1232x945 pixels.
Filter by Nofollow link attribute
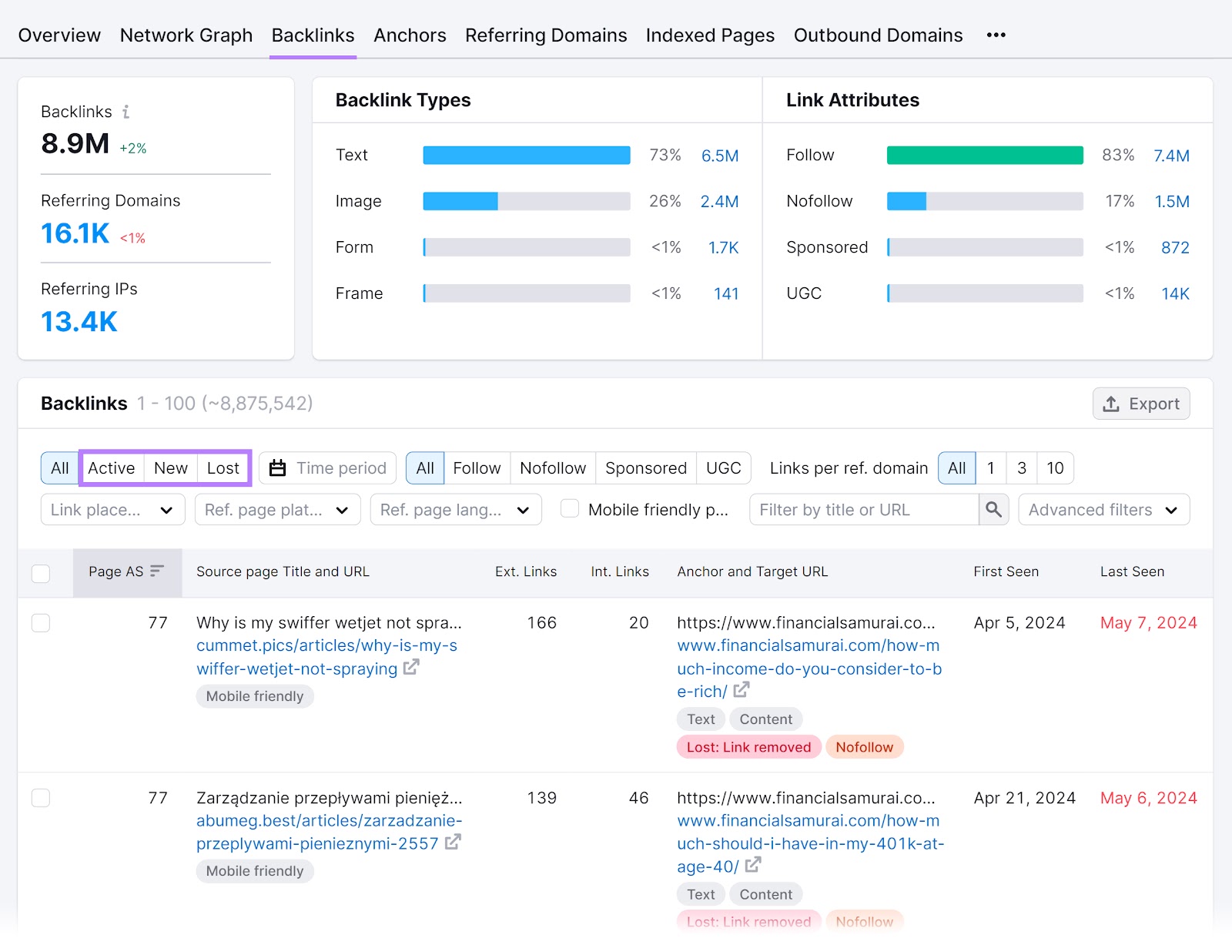click(552, 467)
